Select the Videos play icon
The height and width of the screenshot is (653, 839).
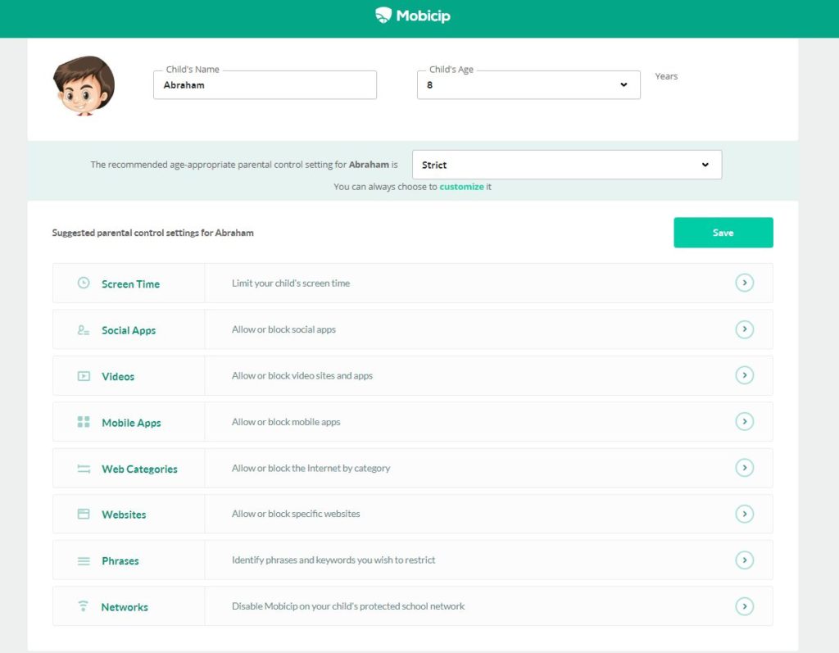(83, 375)
